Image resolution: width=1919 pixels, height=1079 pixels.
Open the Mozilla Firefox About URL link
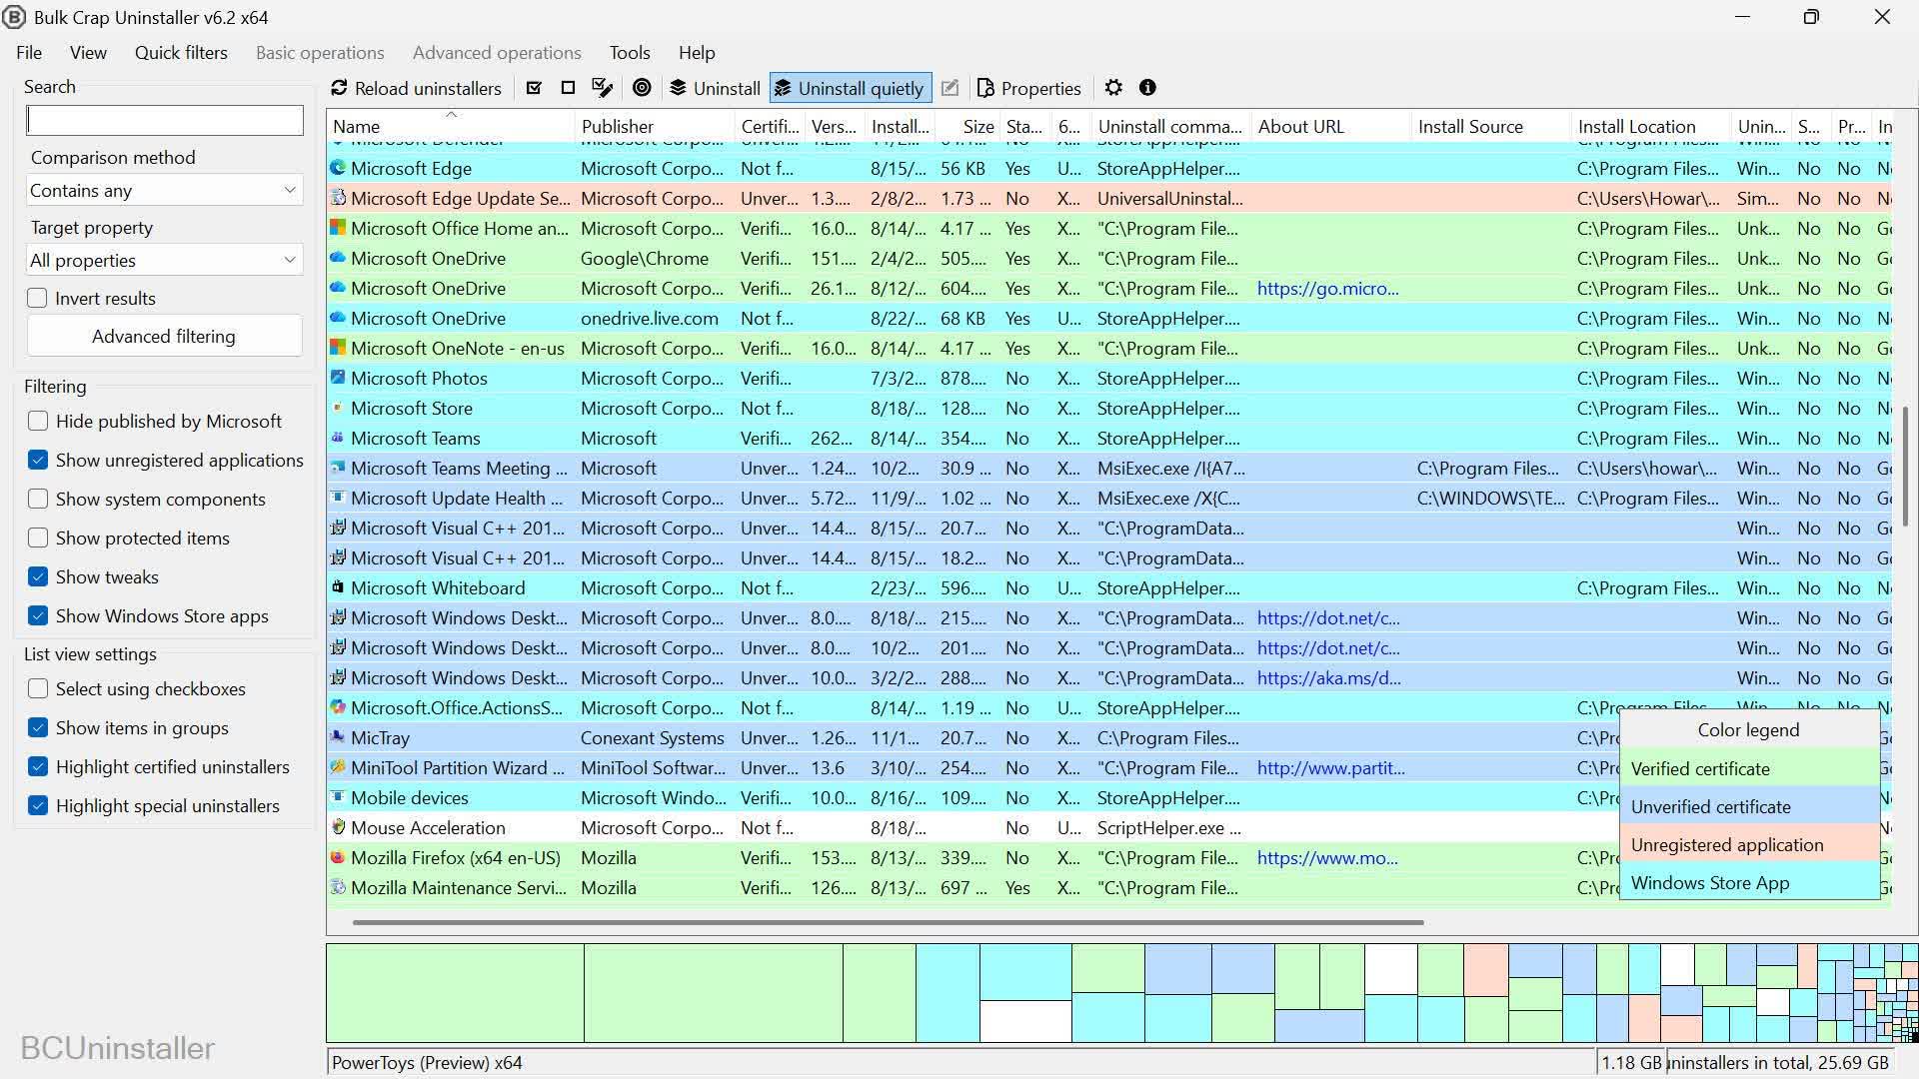click(1327, 858)
